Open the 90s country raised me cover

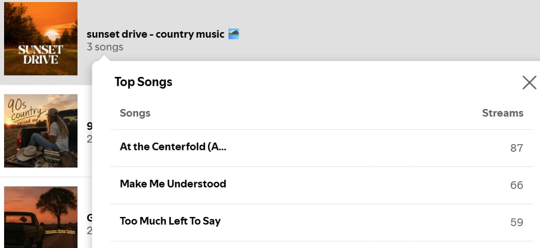tap(41, 131)
